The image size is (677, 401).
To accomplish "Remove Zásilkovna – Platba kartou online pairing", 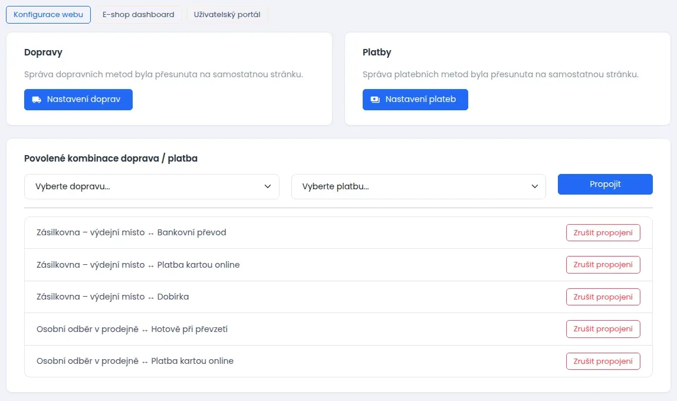I will click(x=603, y=265).
